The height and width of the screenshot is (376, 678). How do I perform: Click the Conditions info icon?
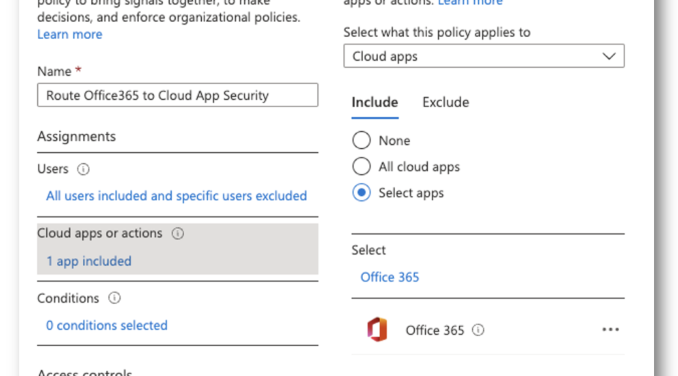coord(114,298)
